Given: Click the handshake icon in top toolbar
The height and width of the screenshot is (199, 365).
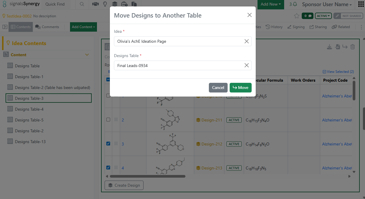Looking at the screenshot, I should [95, 4].
